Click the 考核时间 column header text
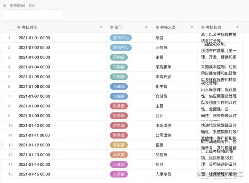 click(29, 27)
